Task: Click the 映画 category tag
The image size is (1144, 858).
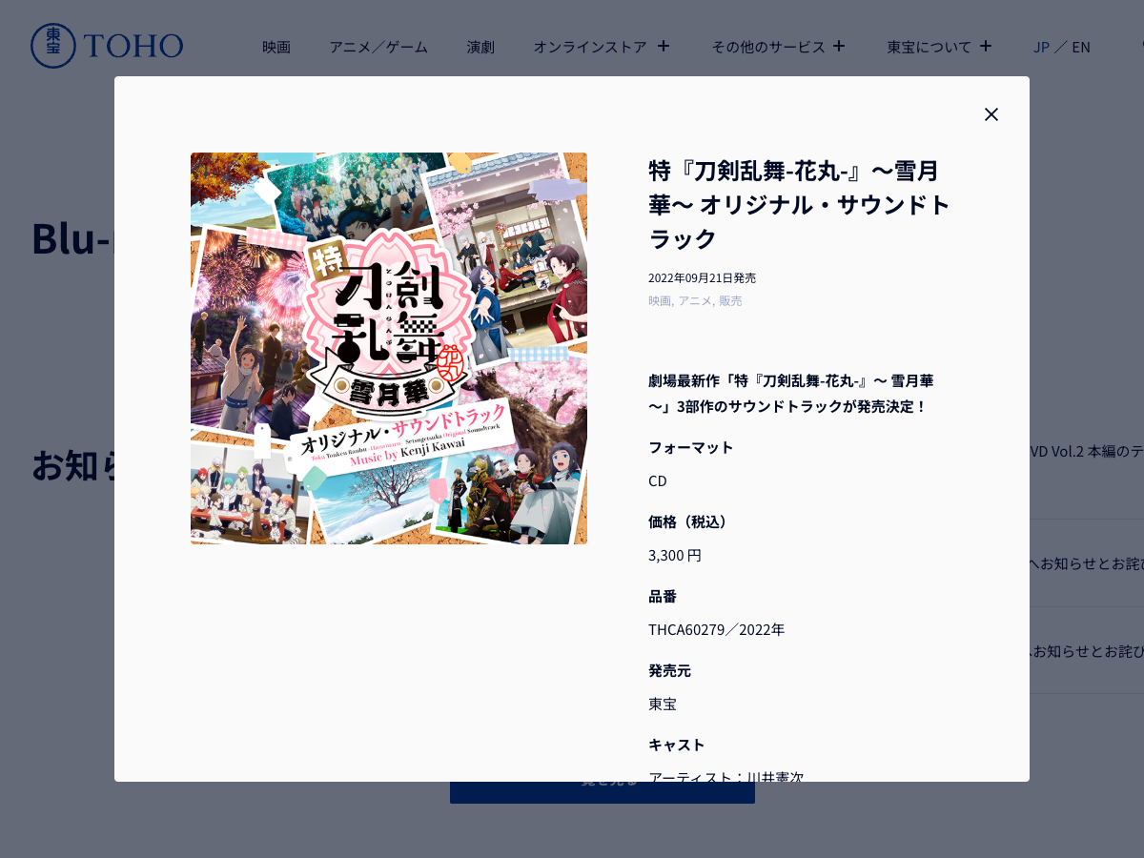Action: tap(659, 300)
